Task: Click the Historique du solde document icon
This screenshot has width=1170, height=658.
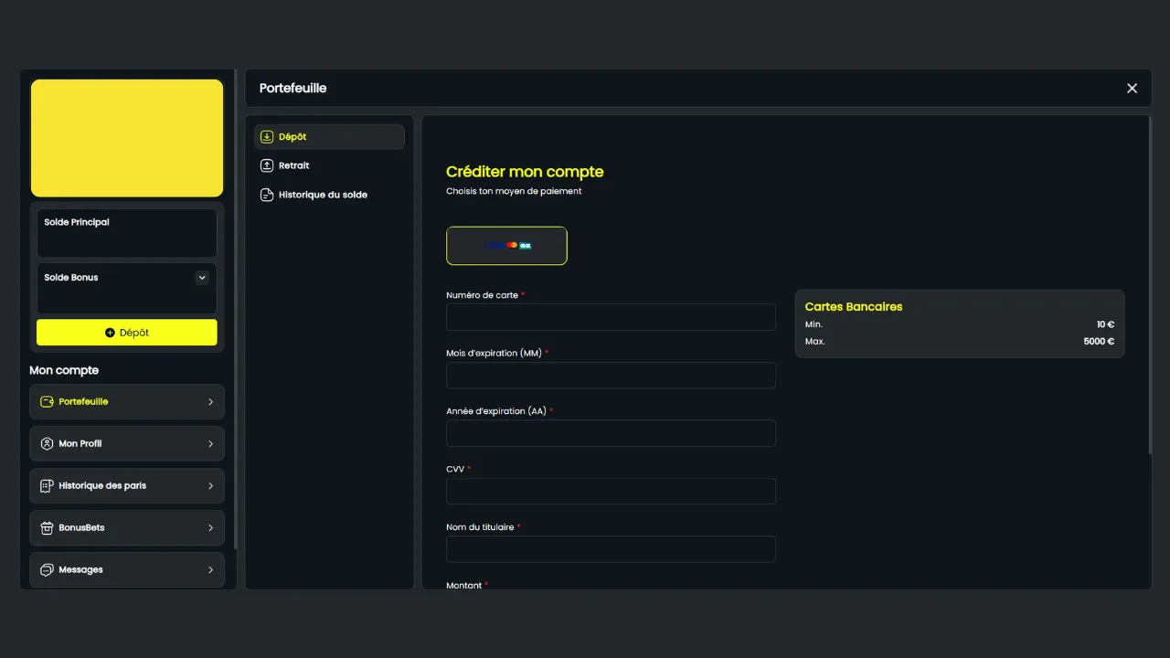Action: click(x=267, y=195)
